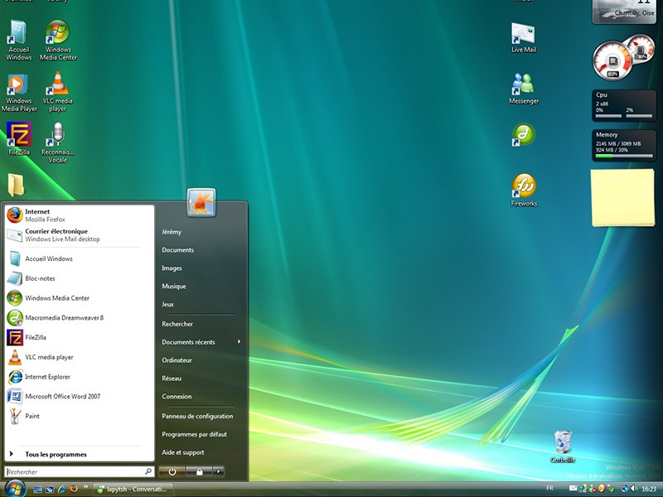663x497 pixels.
Task: Open Macromedia Dreamweaver 8 in Start menu
Action: click(79, 318)
